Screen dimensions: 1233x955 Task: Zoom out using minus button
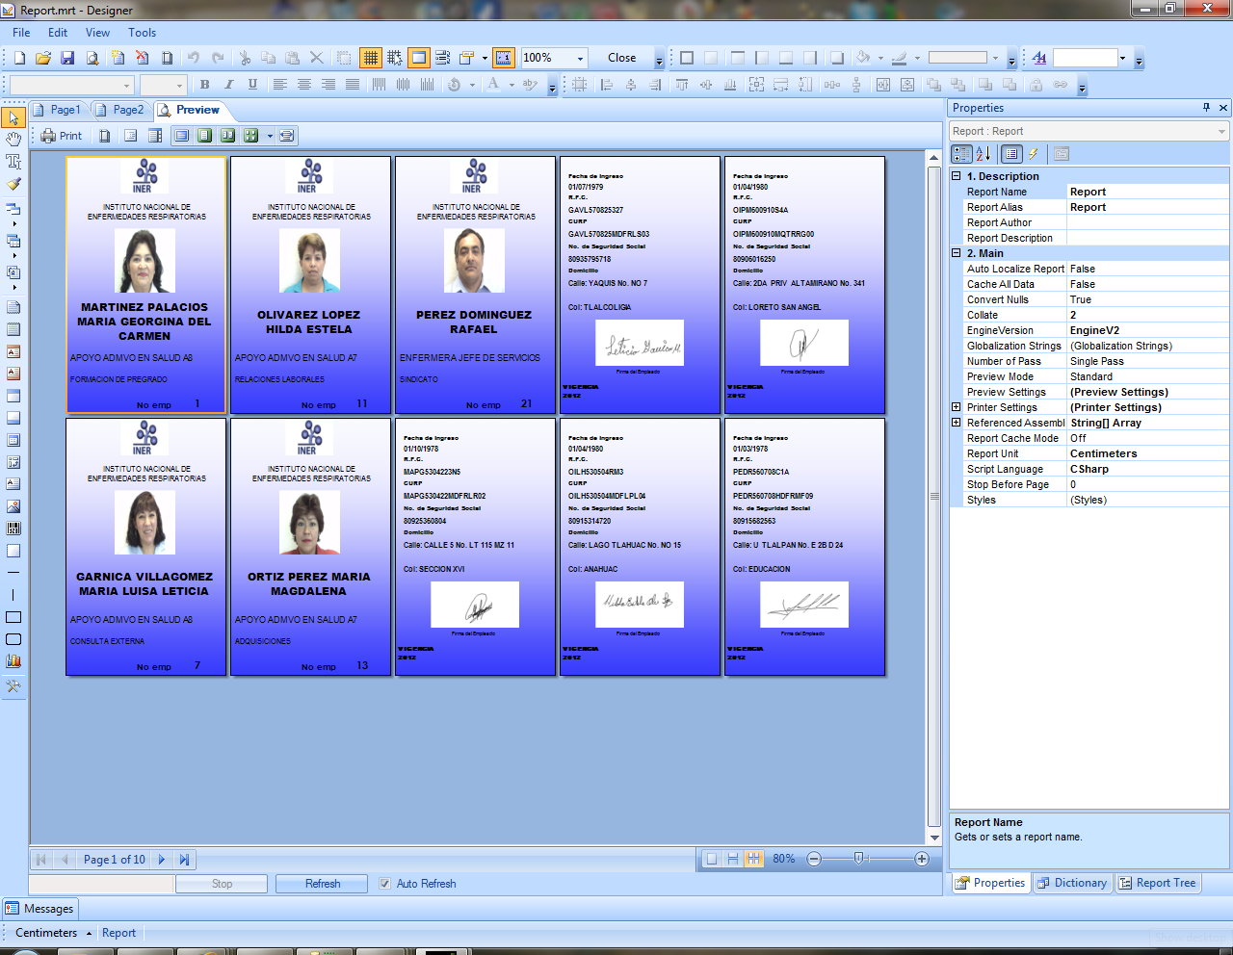(814, 859)
